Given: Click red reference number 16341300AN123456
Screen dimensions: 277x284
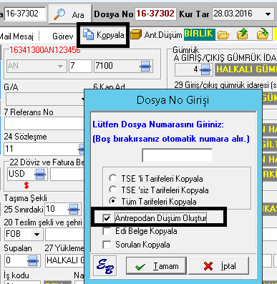Looking at the screenshot, I should [45, 50].
